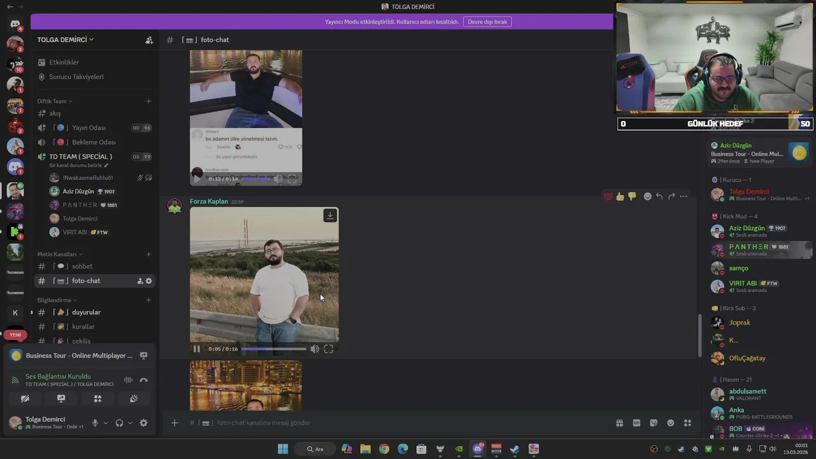
Task: Open Windows Start menu
Action: 282,449
